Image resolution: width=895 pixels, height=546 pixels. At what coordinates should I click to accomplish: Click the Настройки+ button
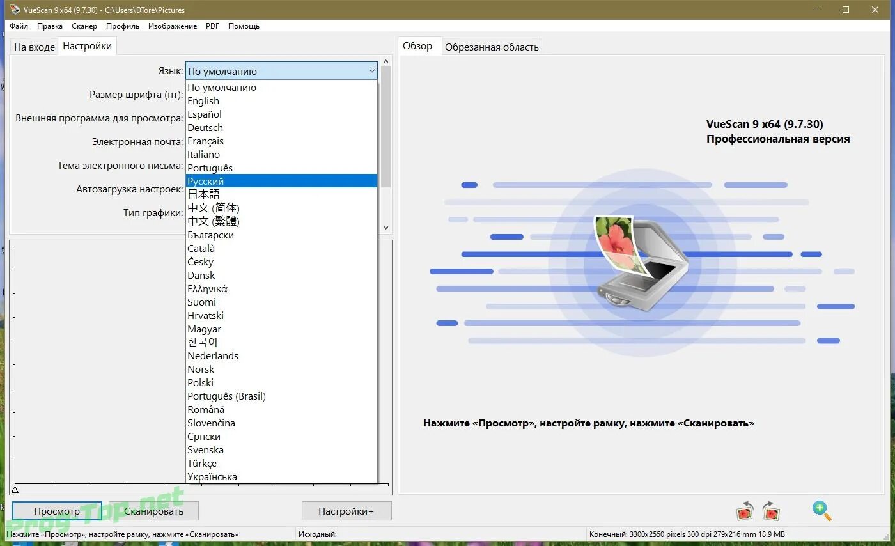[346, 511]
